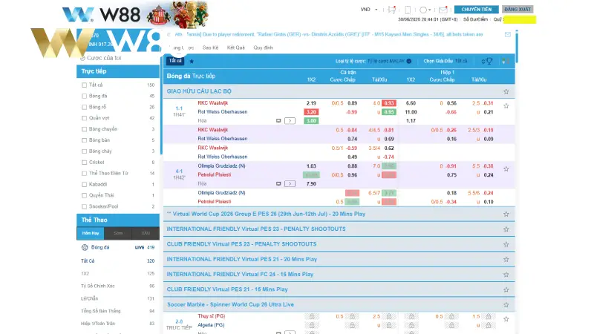Favorite the GIAO HỮU CÂU LẠC BỘ league star
The width and height of the screenshot is (594, 334).
point(506,91)
